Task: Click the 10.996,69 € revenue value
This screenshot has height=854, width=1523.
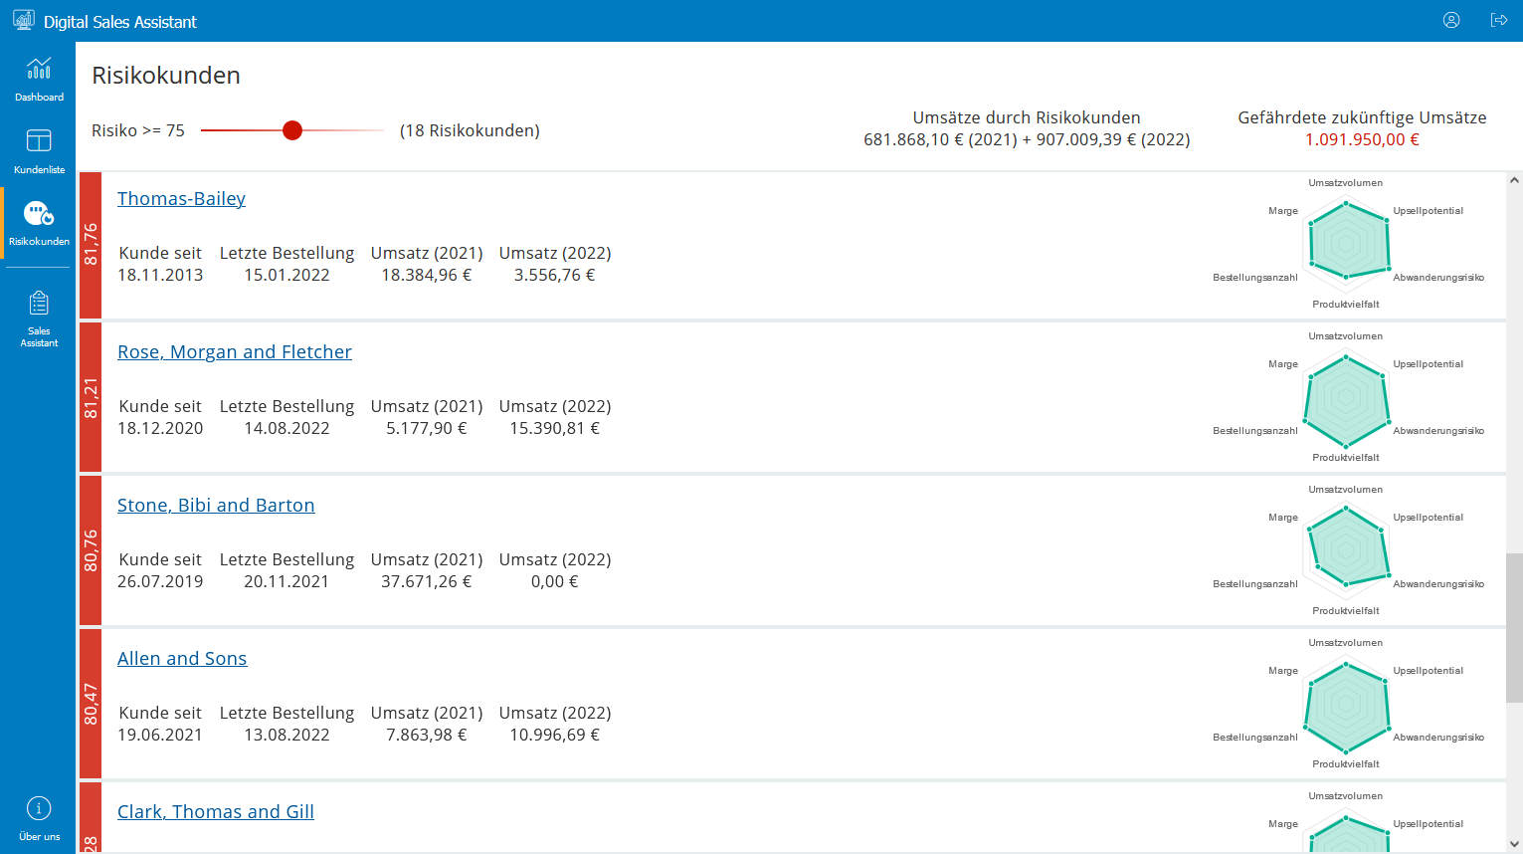Action: pyautogui.click(x=555, y=735)
